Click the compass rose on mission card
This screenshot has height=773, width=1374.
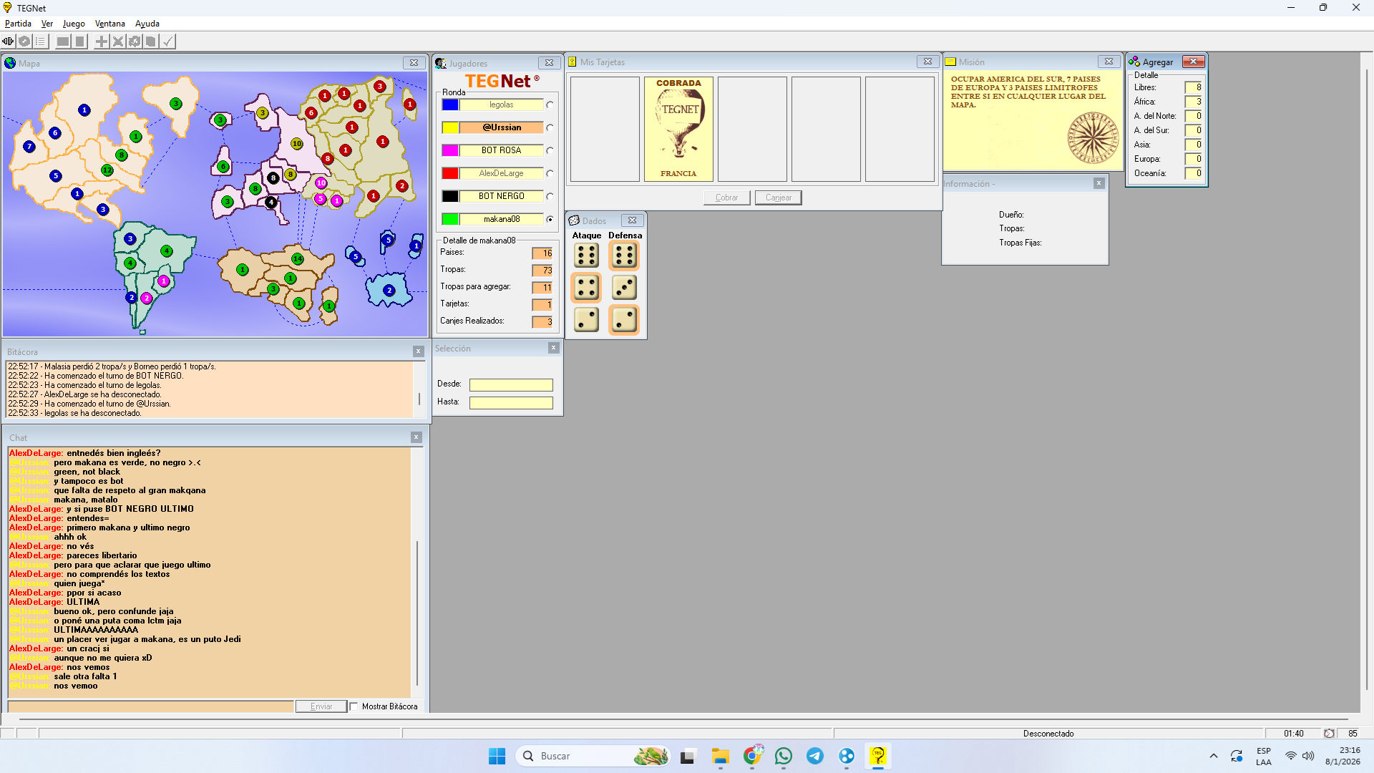tap(1093, 137)
